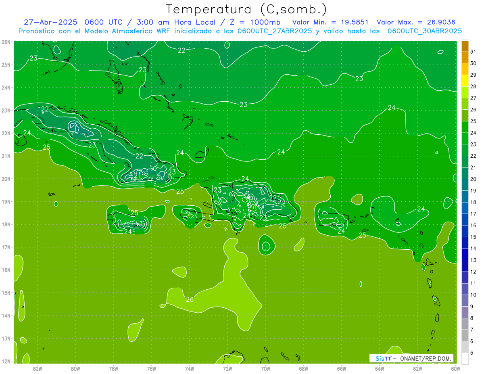The width and height of the screenshot is (484, 374).
Task: Click the 60W longitude axis label
Action: point(455,368)
